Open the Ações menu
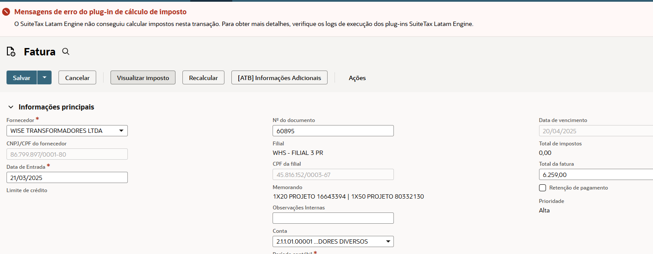This screenshot has width=653, height=254. point(357,78)
